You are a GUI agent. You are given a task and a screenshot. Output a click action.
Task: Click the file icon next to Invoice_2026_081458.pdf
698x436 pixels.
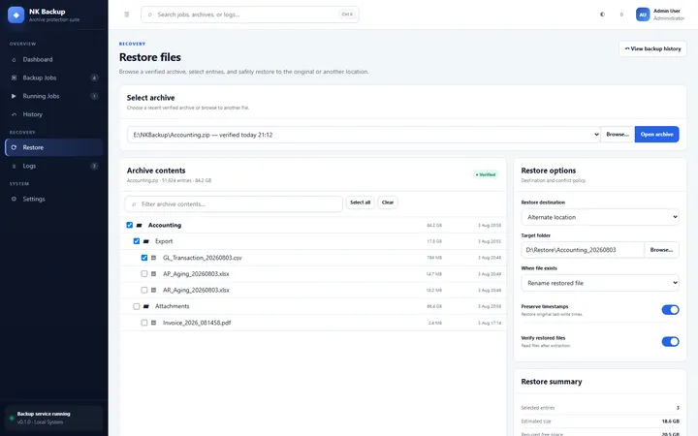pyautogui.click(x=153, y=323)
